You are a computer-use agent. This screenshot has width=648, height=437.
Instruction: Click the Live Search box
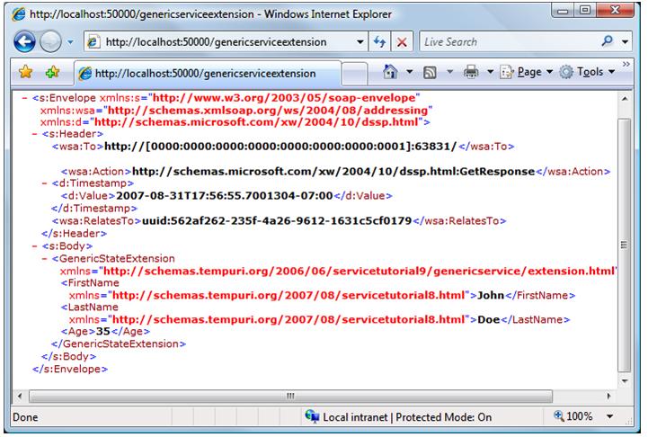[x=509, y=41]
